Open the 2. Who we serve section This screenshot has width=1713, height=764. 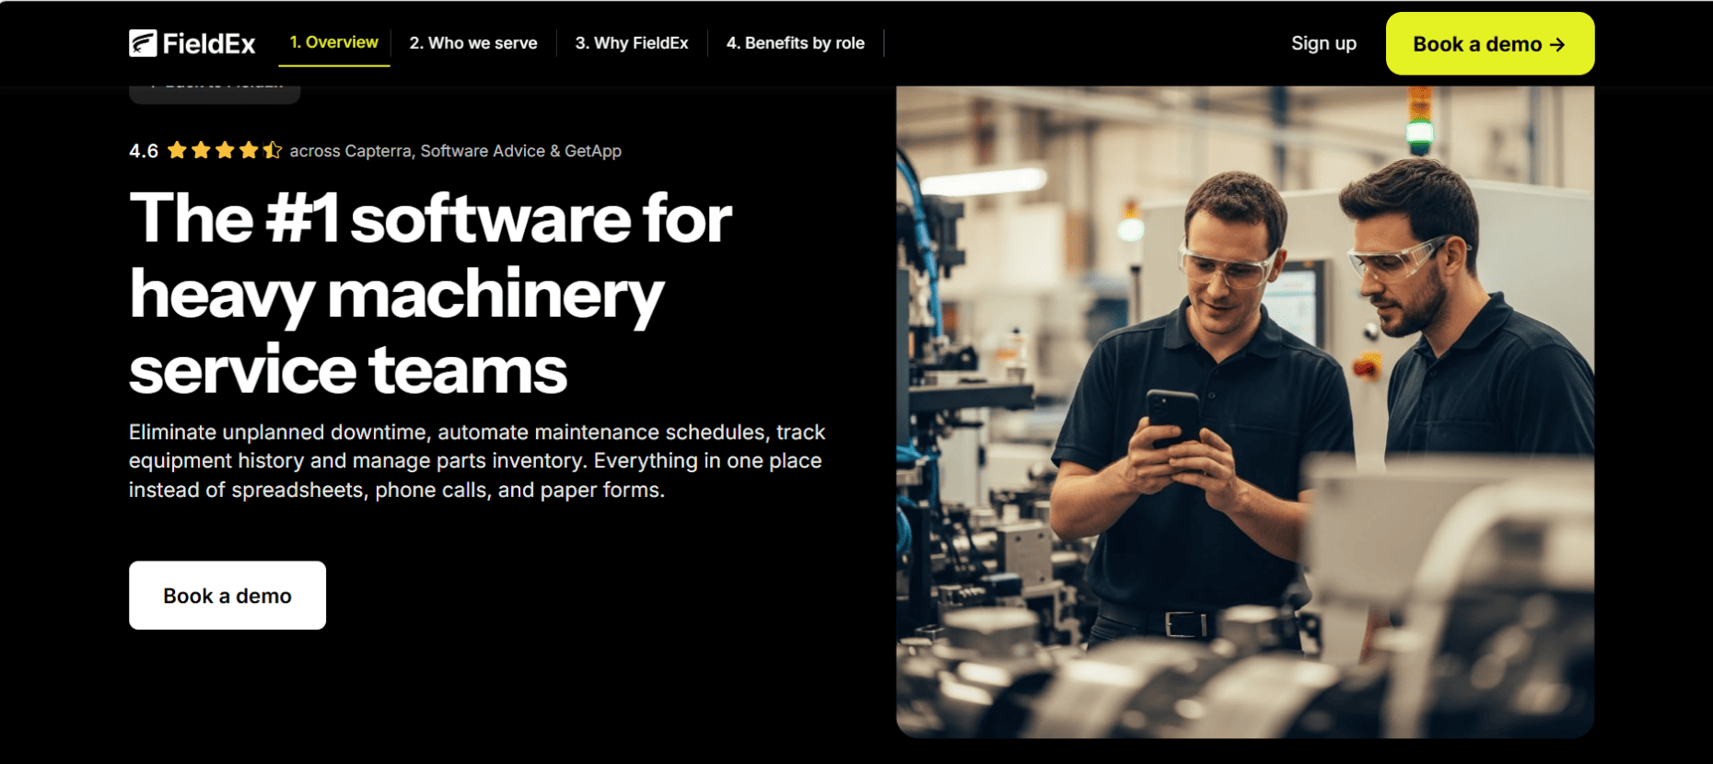(473, 43)
